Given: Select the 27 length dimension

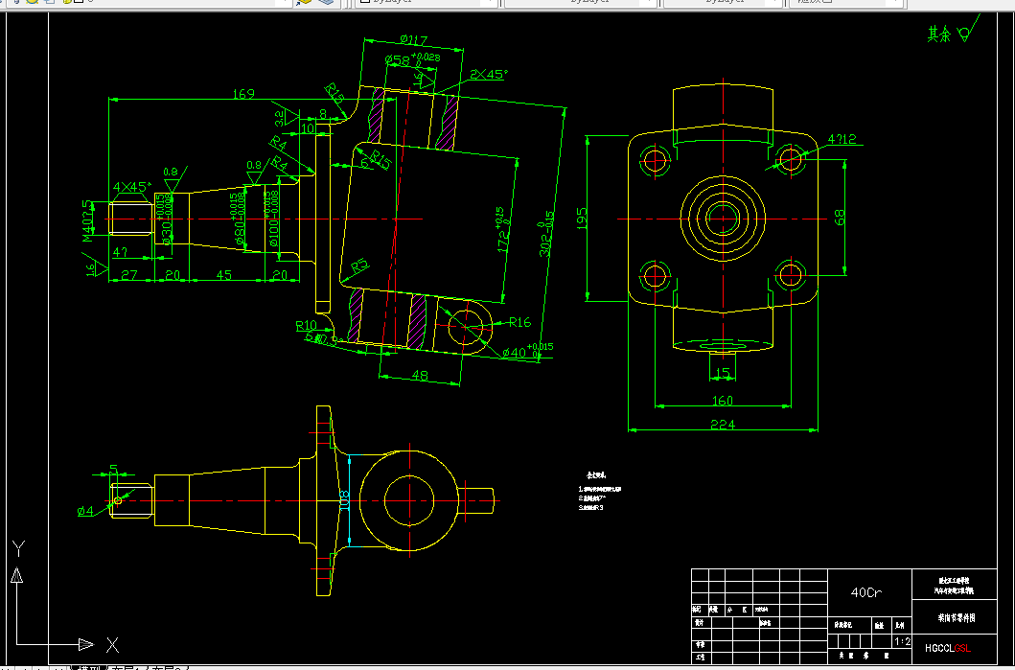Looking at the screenshot, I should pos(129,274).
